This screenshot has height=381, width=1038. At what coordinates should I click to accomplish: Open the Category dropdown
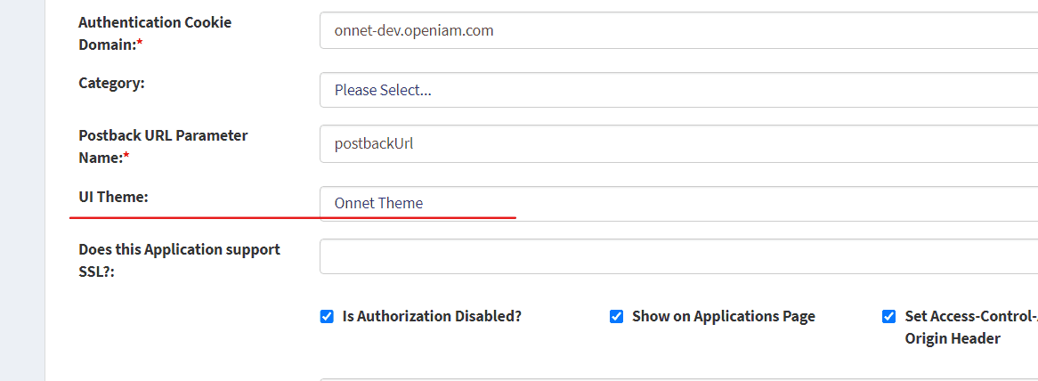tap(677, 90)
